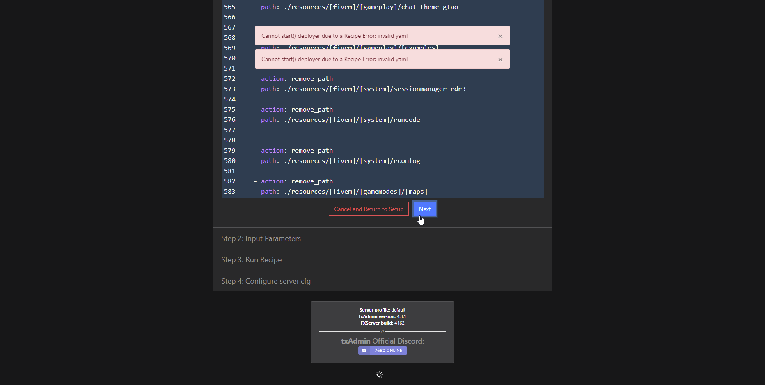This screenshot has width=765, height=385.
Task: Dismiss the top invalid yaml error notification
Action: (500, 36)
